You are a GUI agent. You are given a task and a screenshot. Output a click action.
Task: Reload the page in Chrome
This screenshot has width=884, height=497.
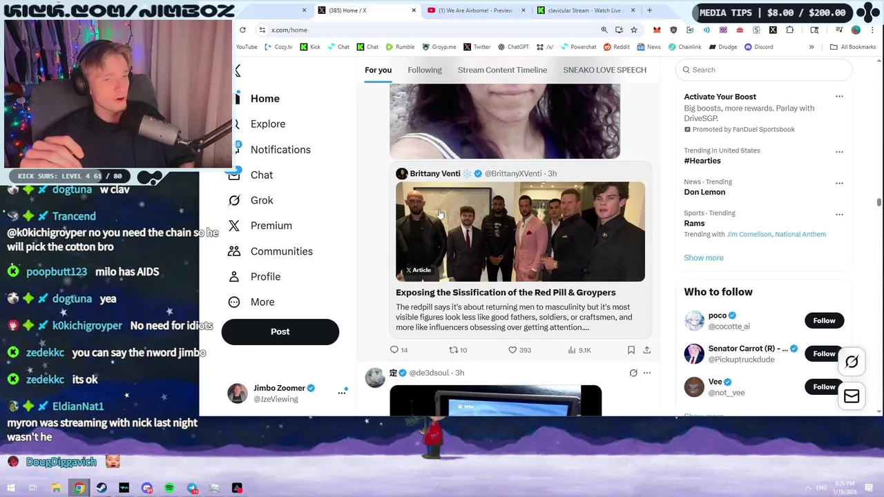(x=242, y=30)
